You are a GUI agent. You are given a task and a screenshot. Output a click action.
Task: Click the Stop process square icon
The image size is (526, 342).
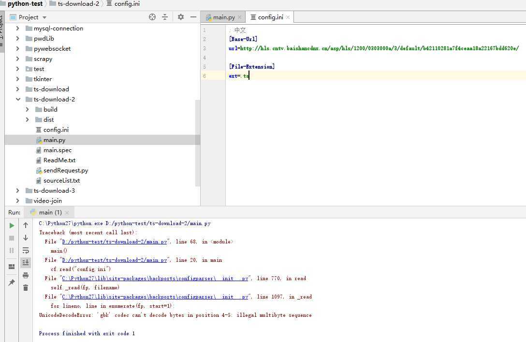12,238
